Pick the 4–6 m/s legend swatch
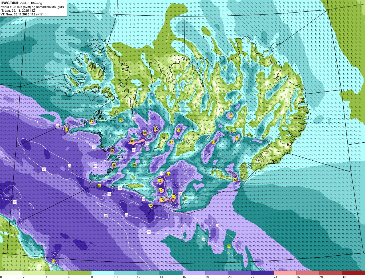 pos(57,273)
